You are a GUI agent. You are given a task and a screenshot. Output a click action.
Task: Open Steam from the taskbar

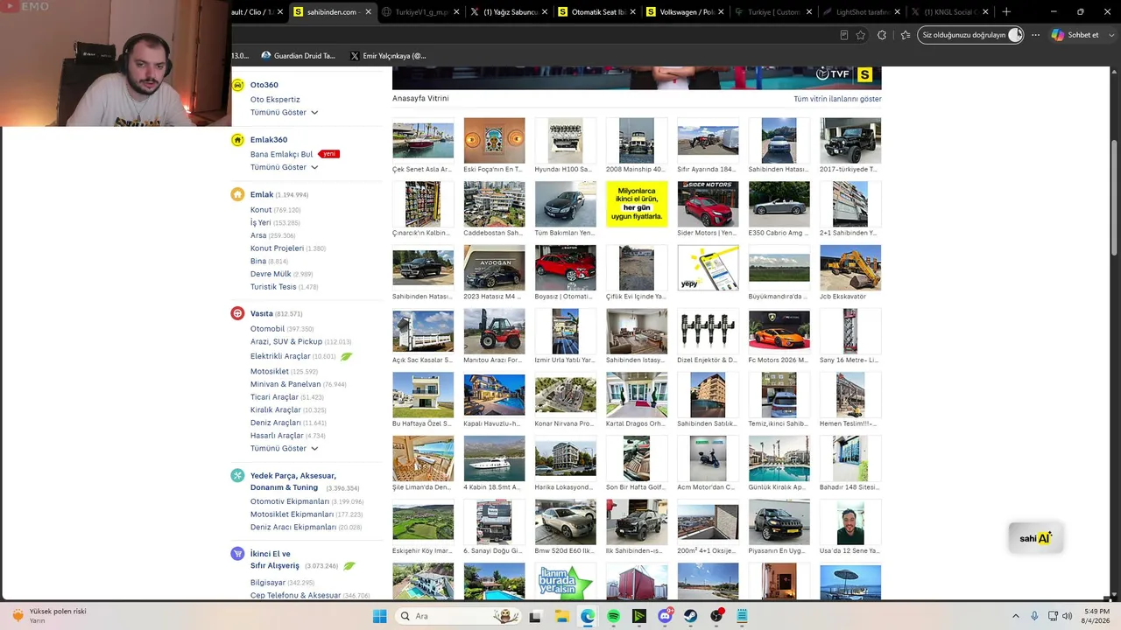click(x=691, y=616)
